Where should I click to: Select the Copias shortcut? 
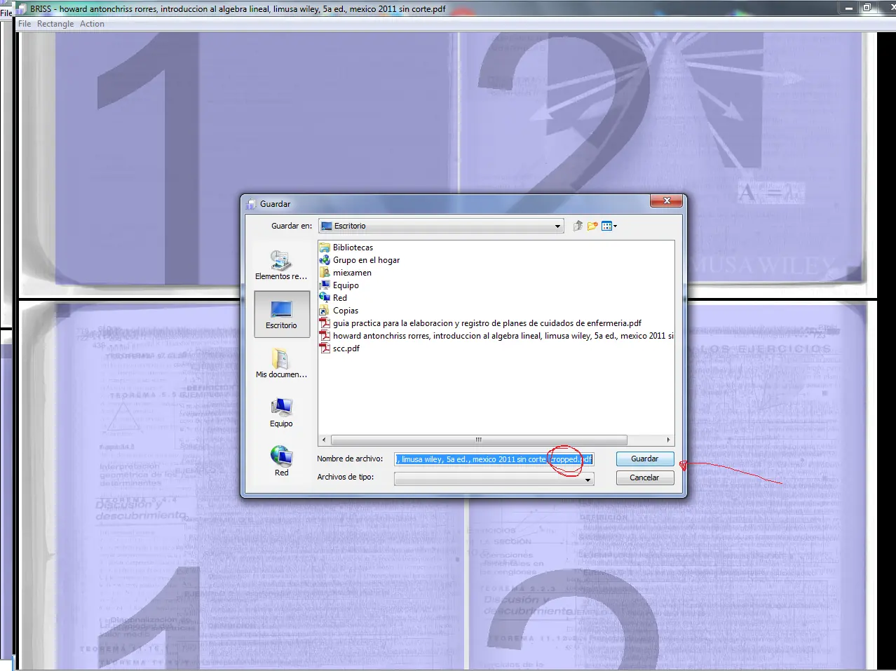click(x=346, y=311)
